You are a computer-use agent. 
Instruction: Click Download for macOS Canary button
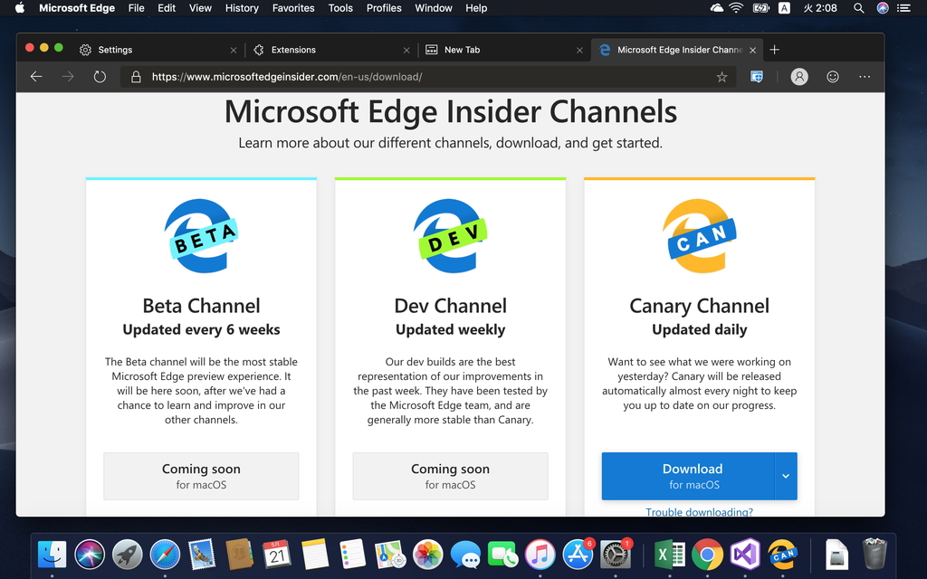pyautogui.click(x=692, y=475)
